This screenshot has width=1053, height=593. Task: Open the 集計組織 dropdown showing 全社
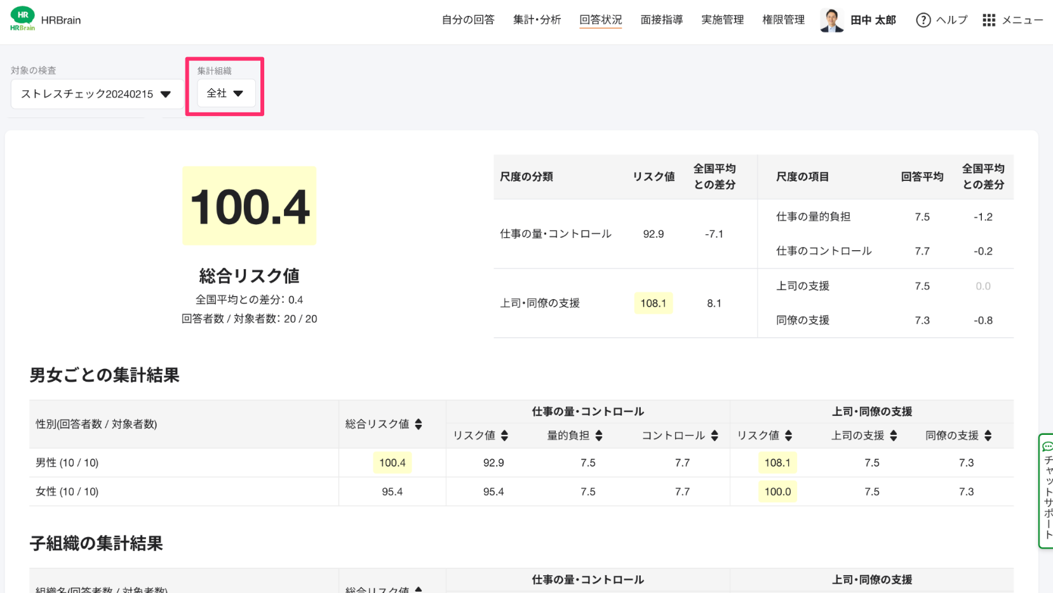pyautogui.click(x=225, y=93)
